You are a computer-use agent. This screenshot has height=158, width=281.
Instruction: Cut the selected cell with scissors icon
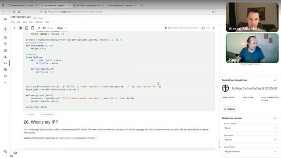(21, 28)
